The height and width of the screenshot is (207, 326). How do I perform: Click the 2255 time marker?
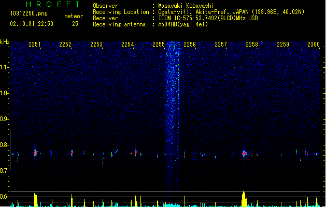click(x=159, y=45)
